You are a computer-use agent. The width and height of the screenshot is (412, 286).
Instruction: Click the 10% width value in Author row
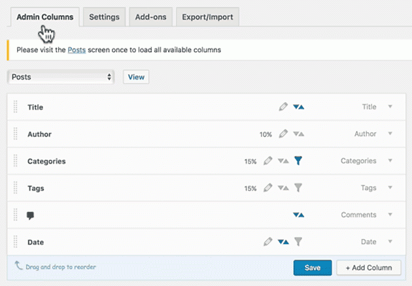pyautogui.click(x=266, y=135)
